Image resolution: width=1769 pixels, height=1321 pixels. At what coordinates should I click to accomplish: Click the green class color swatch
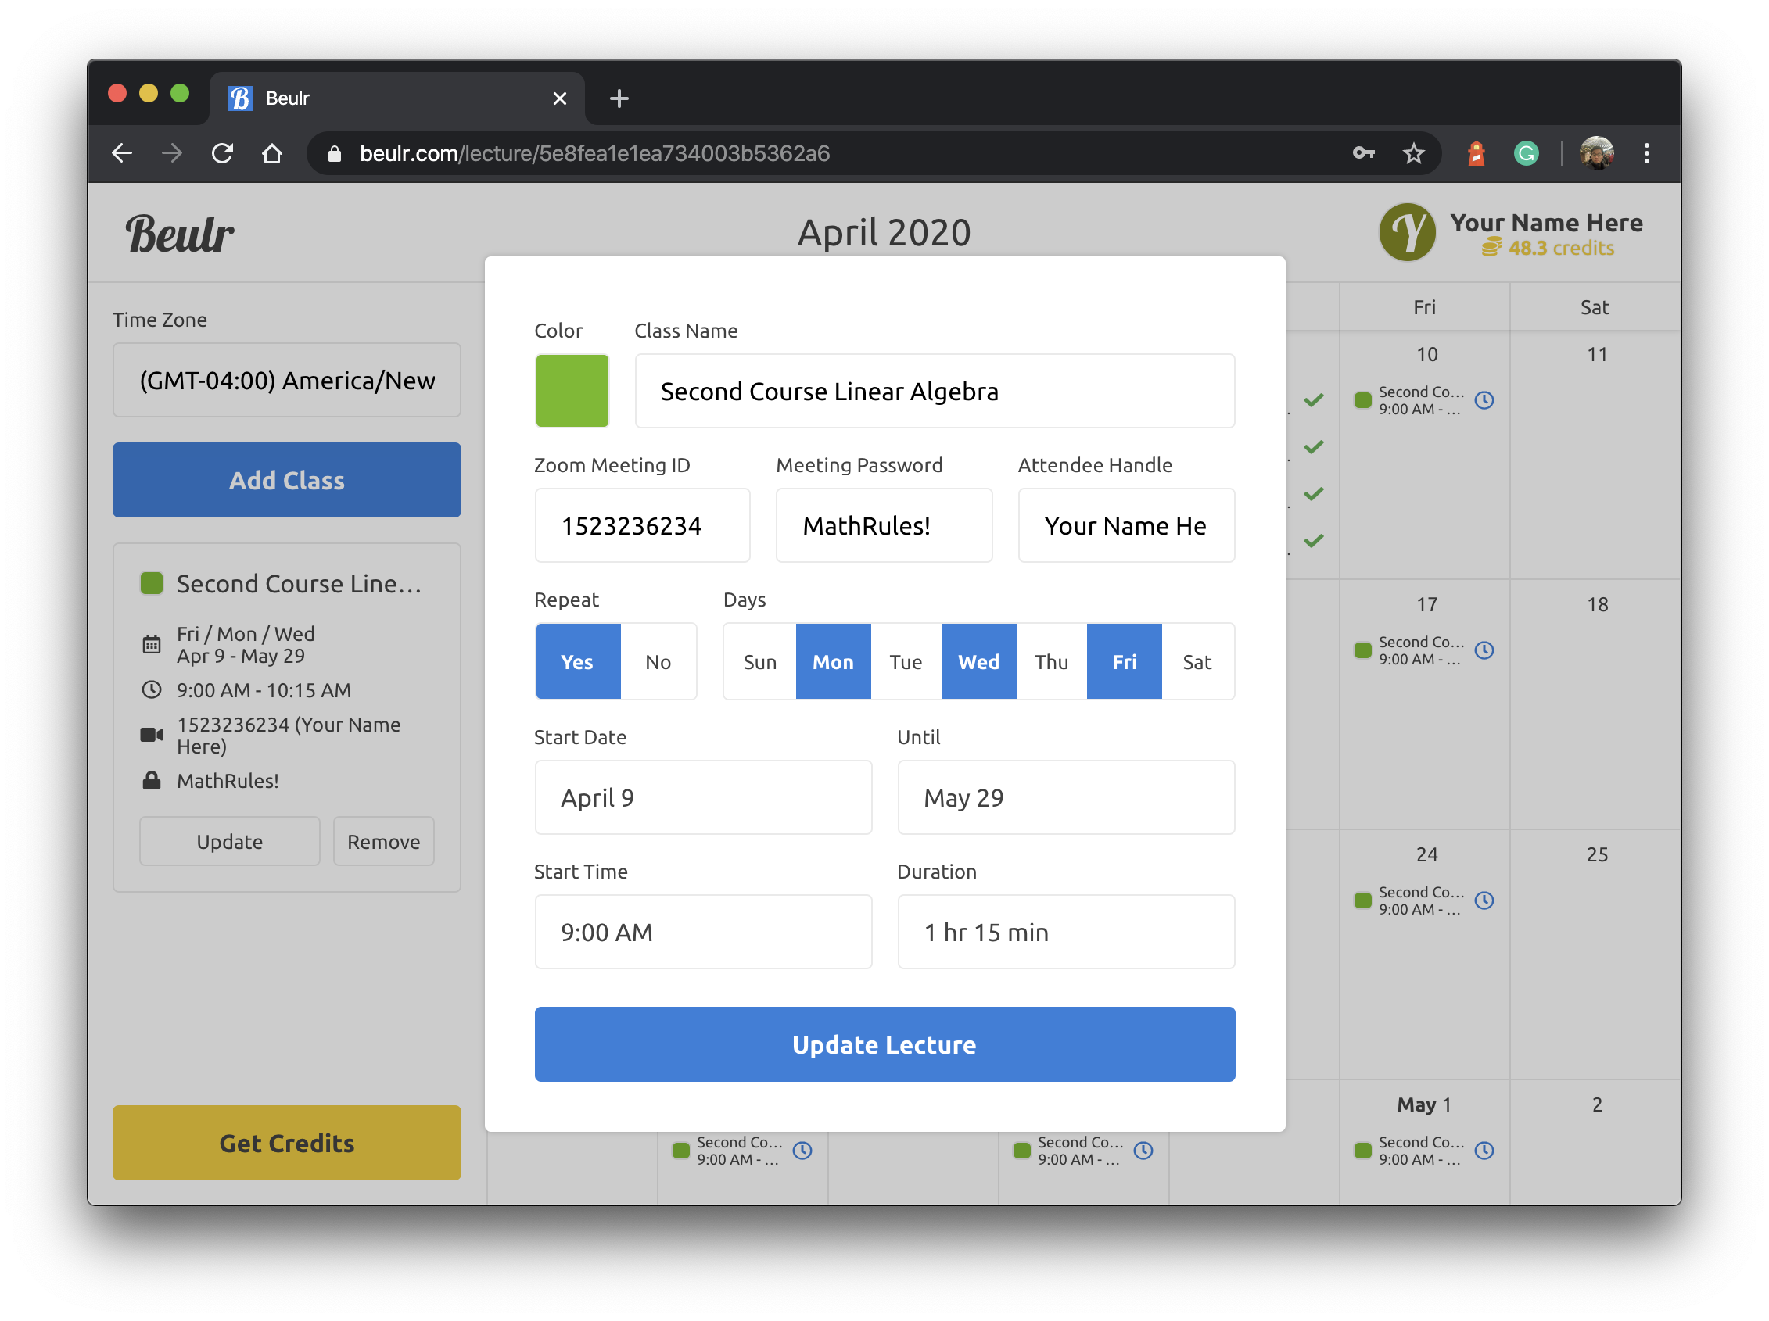pos(572,391)
